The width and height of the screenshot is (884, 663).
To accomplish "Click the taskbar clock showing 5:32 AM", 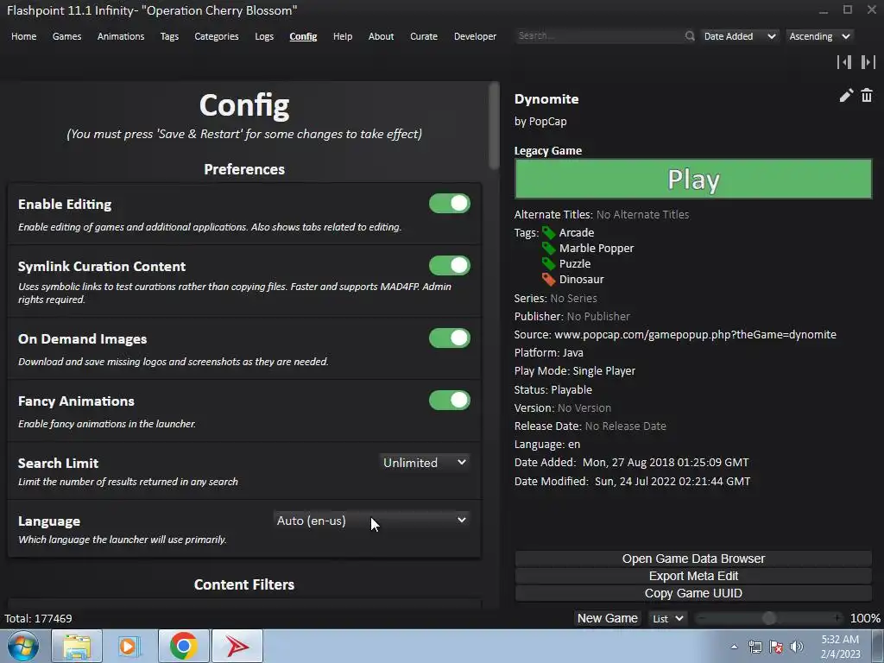I will click(x=840, y=647).
